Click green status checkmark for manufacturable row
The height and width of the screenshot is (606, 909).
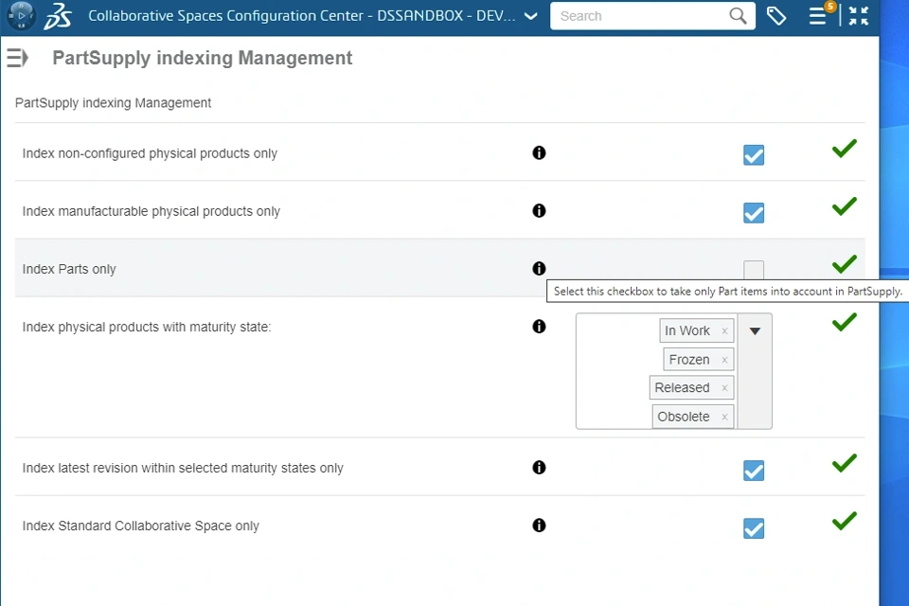point(844,206)
